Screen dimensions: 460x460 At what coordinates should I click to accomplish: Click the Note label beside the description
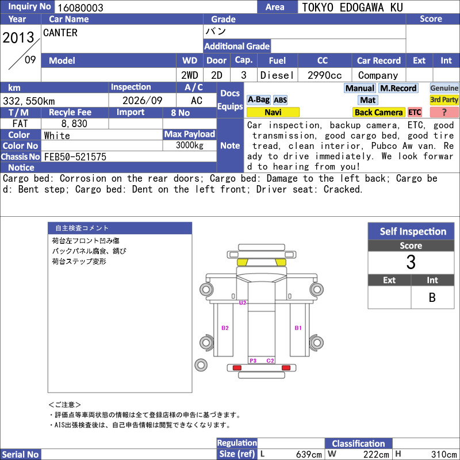[230, 145]
